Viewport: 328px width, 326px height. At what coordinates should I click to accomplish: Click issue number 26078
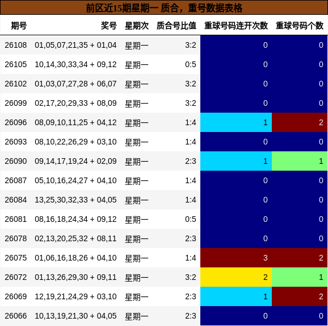pyautogui.click(x=16, y=238)
